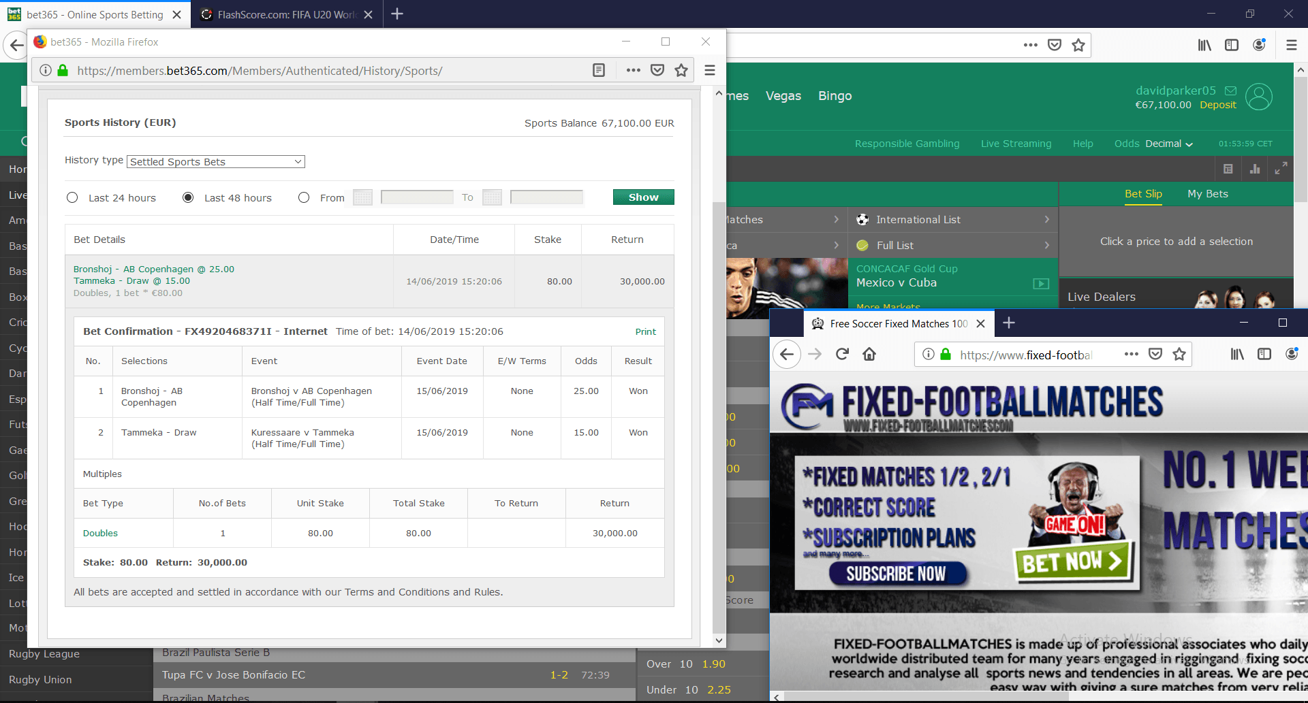The height and width of the screenshot is (703, 1308).
Task: Open Bingo menu item
Action: pyautogui.click(x=835, y=96)
